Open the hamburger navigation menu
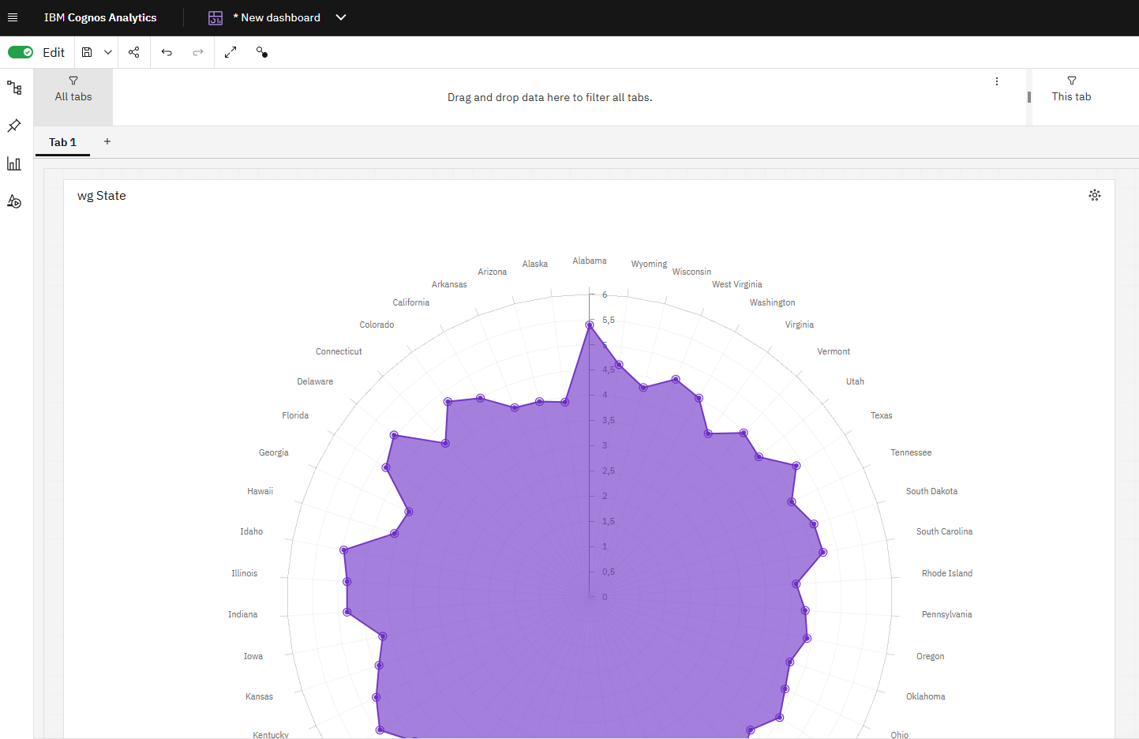The image size is (1139, 739). (13, 17)
